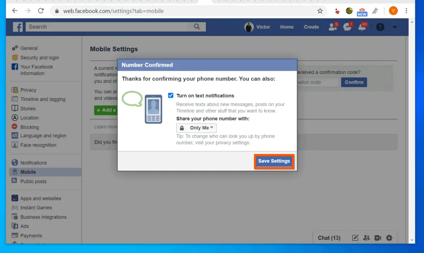This screenshot has height=253, width=424.
Task: Click the search magnifier icon
Action: pyautogui.click(x=197, y=27)
